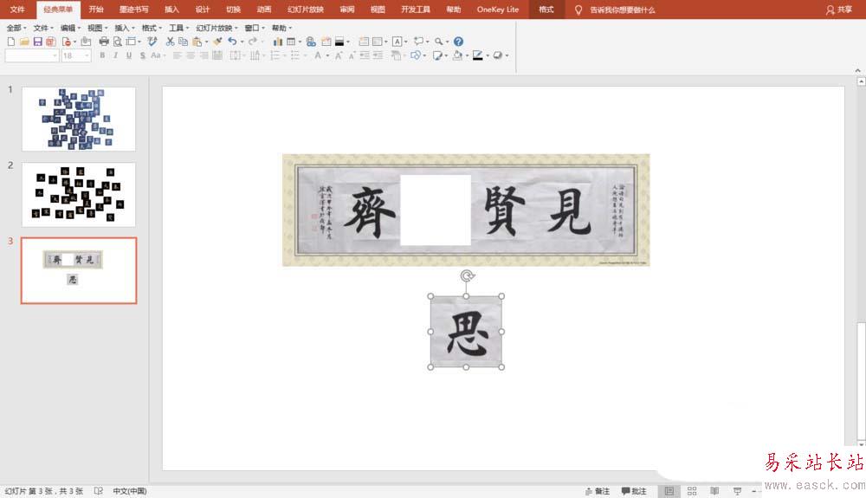
Task: Collapse the ribbon with the arrow
Action: (x=857, y=70)
